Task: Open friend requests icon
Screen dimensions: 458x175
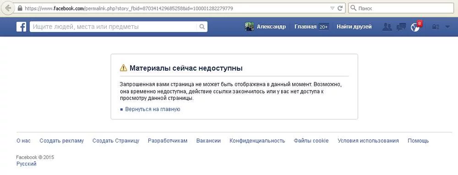Action: tap(387, 27)
